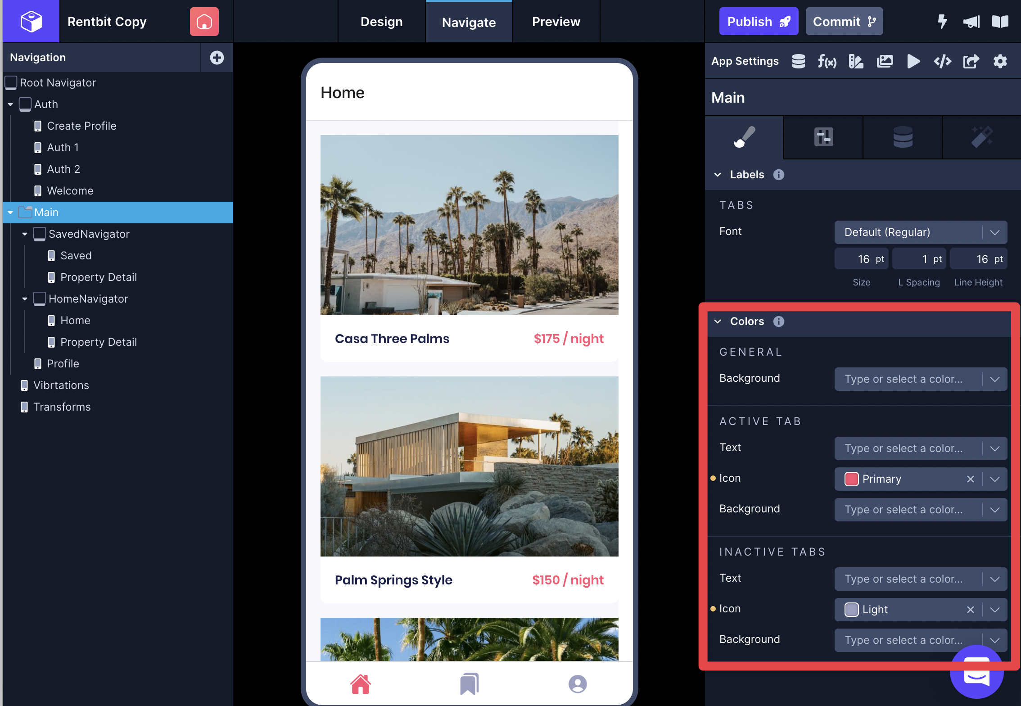The width and height of the screenshot is (1021, 706).
Task: Open the settings gear icon
Action: click(x=1000, y=61)
